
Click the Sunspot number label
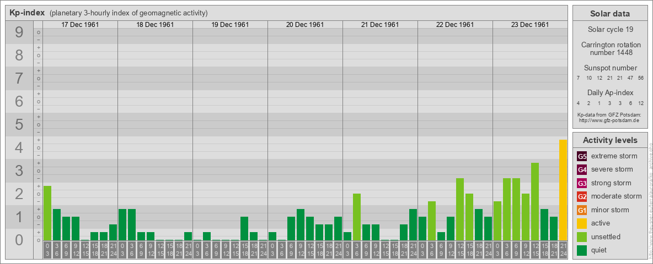coord(611,68)
